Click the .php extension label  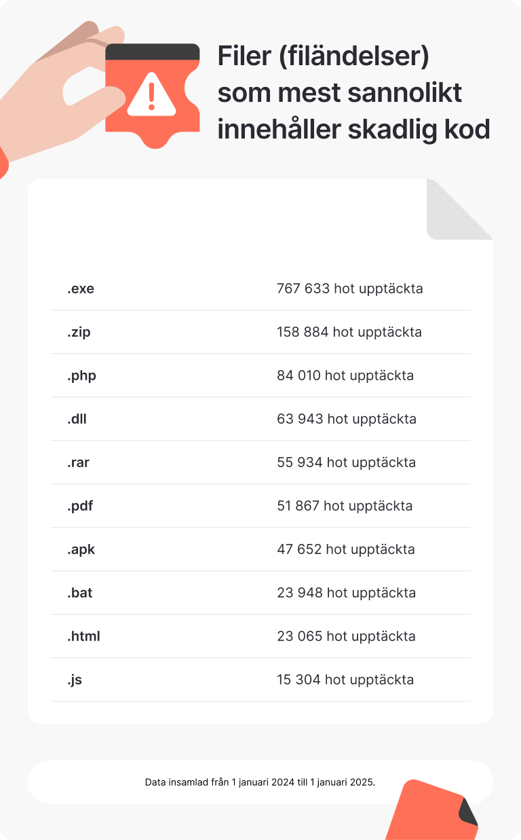[x=81, y=376]
